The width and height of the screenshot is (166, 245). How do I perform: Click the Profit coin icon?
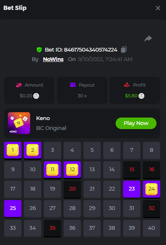point(142,96)
